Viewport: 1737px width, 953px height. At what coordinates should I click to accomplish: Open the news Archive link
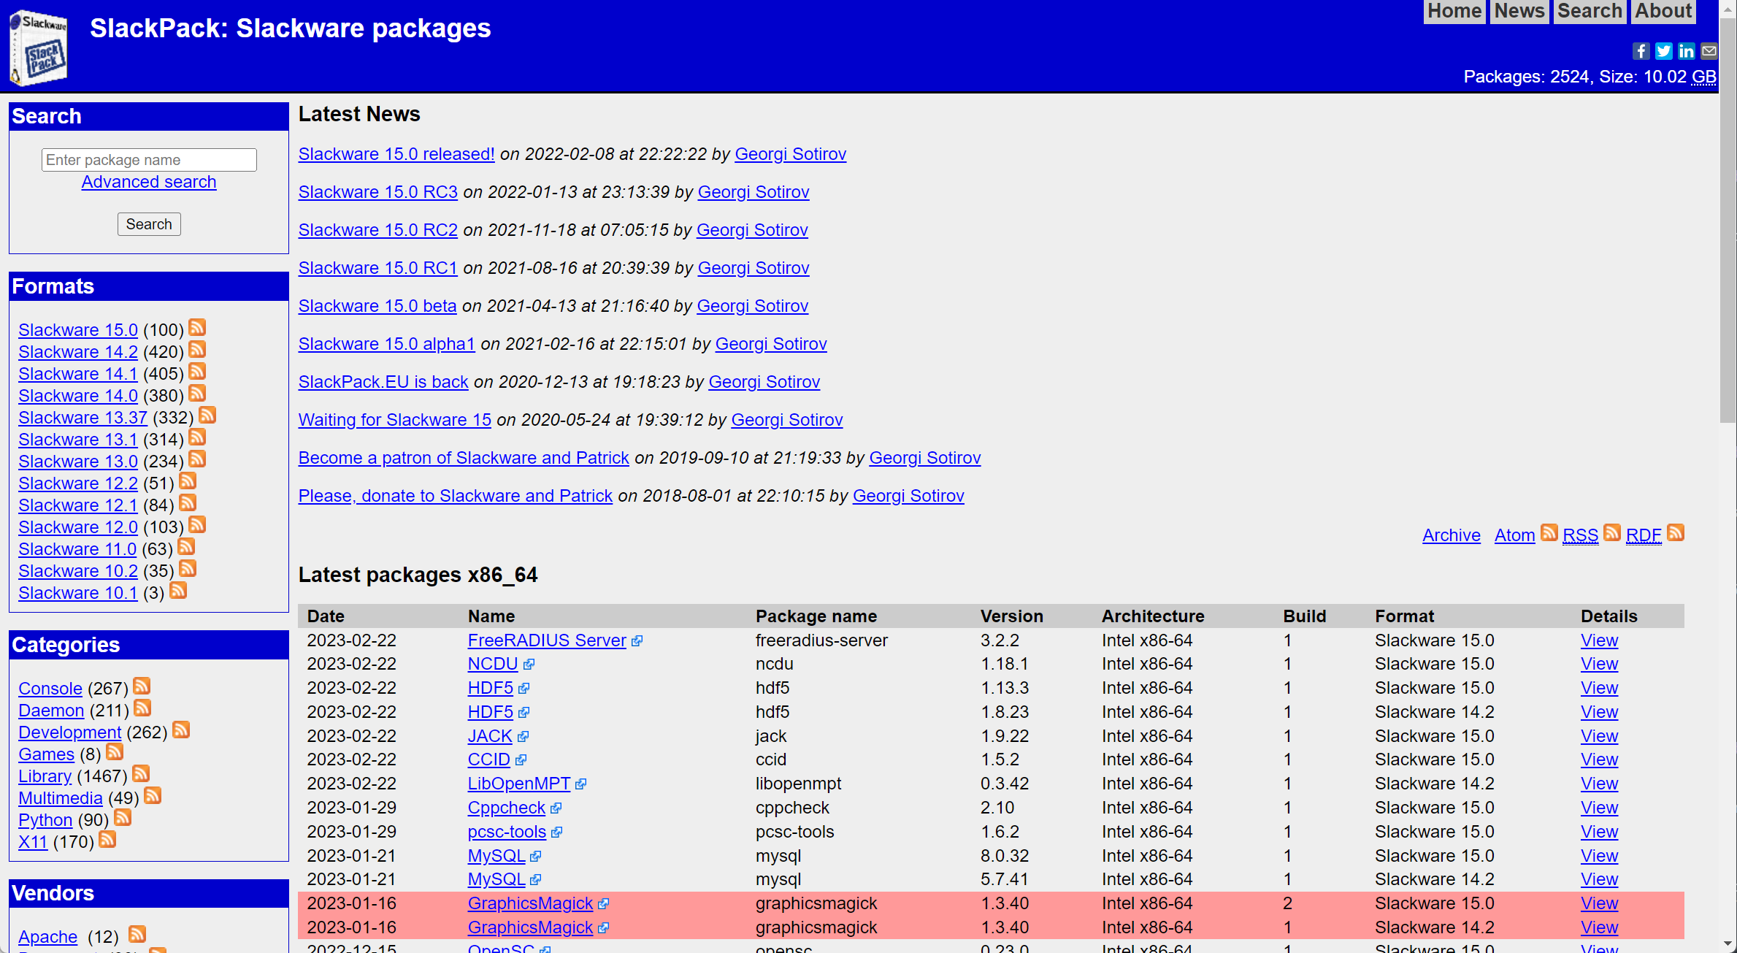1452,535
